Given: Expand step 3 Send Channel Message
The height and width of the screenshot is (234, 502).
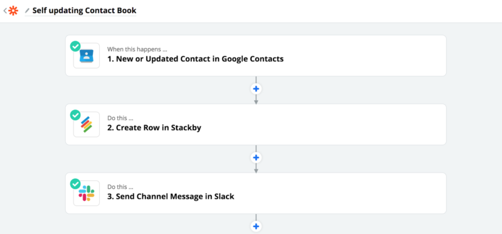Looking at the screenshot, I should (256, 193).
